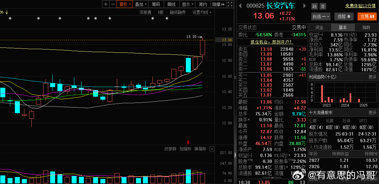Select the 筹码 chip distribution button
The height and width of the screenshot is (184, 379).
pos(156,4)
